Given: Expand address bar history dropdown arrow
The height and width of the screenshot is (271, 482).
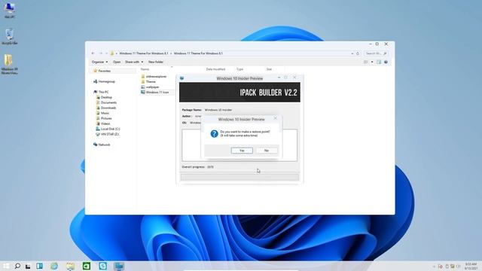Looking at the screenshot, I should tap(352, 53).
